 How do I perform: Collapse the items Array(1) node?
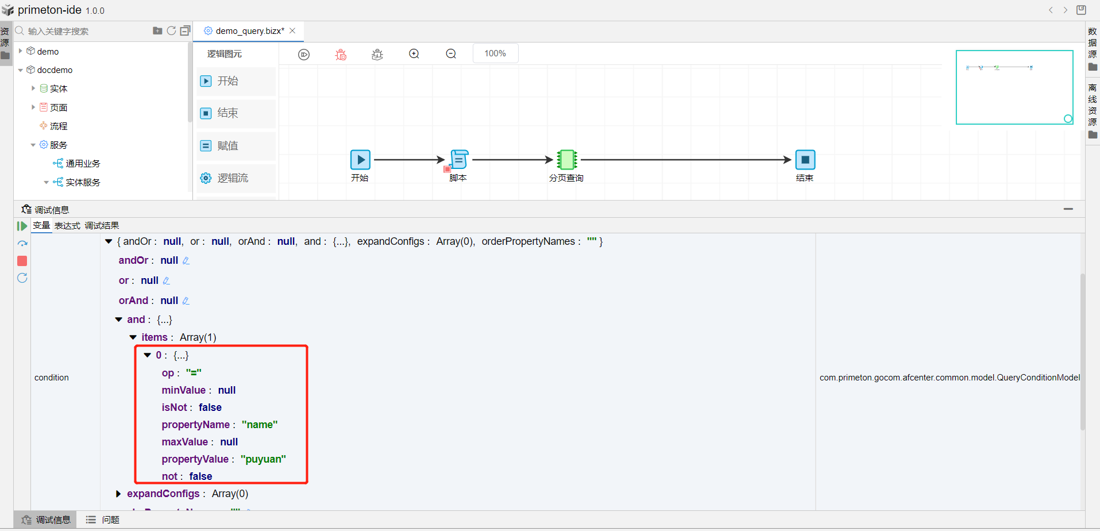click(x=133, y=337)
